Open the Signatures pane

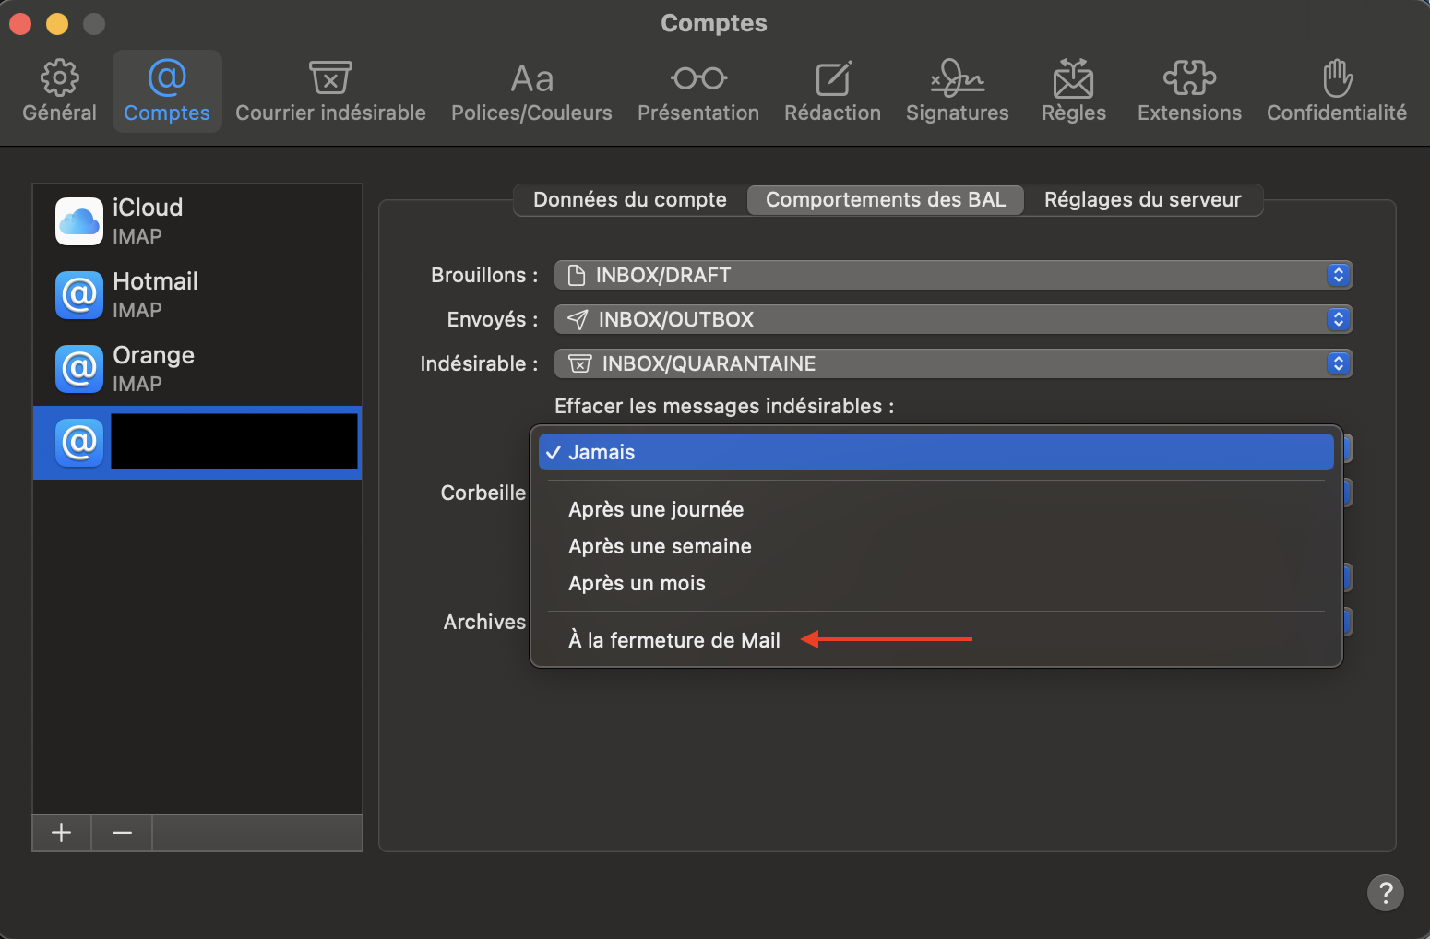pyautogui.click(x=957, y=91)
